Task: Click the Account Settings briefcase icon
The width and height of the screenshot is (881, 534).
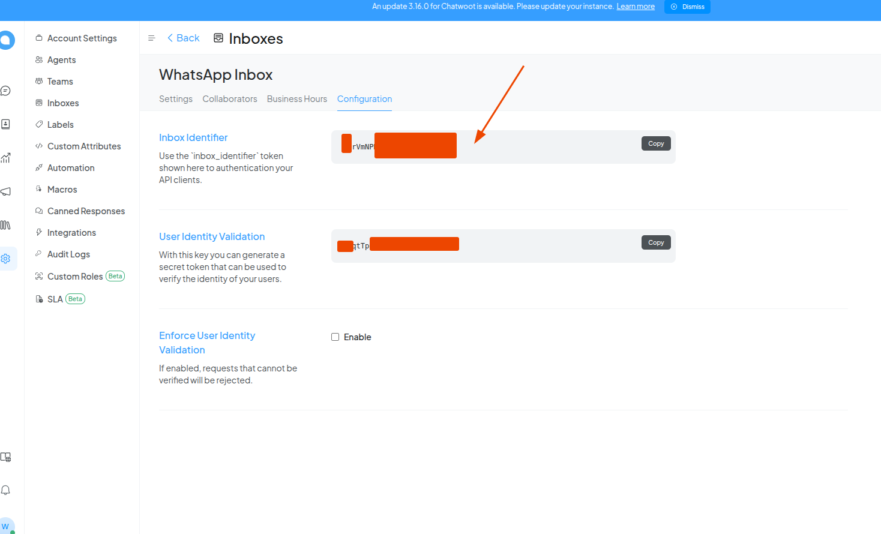Action: [x=39, y=38]
